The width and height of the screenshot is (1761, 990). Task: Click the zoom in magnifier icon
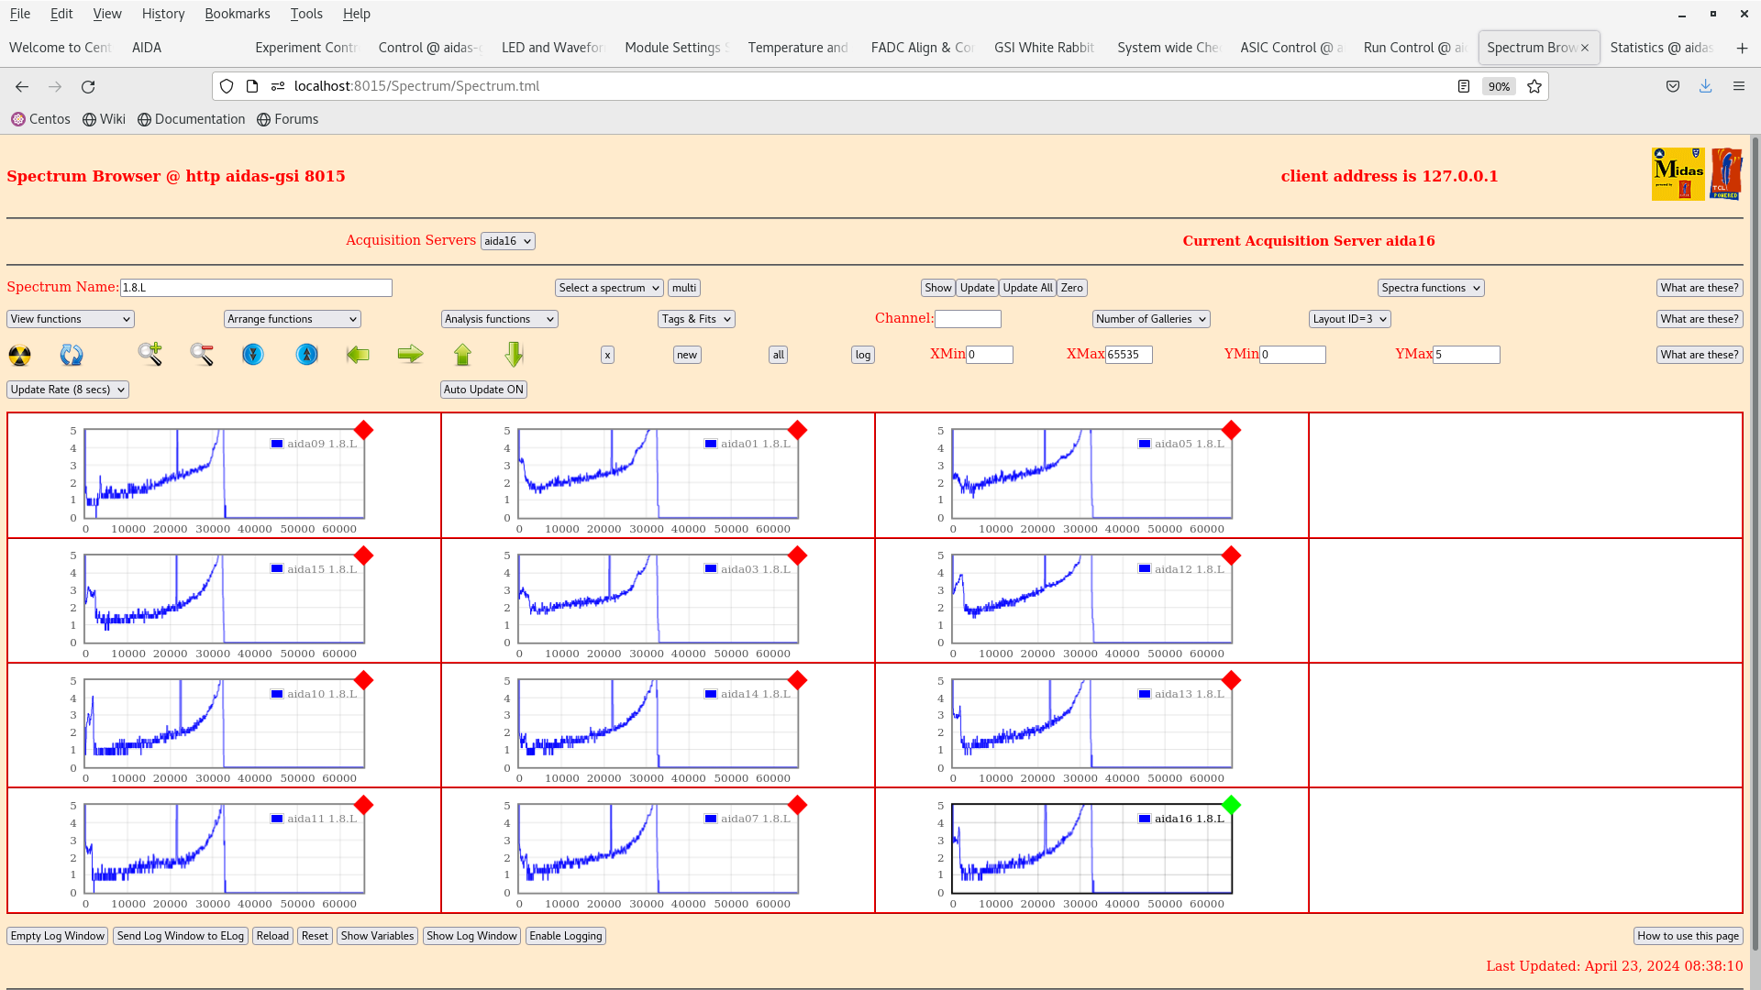[150, 354]
